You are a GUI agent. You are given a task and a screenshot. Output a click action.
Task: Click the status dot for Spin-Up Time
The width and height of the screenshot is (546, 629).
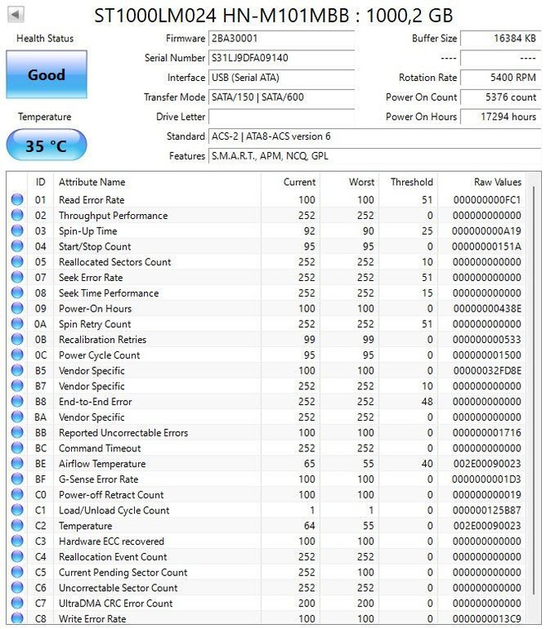(17, 231)
